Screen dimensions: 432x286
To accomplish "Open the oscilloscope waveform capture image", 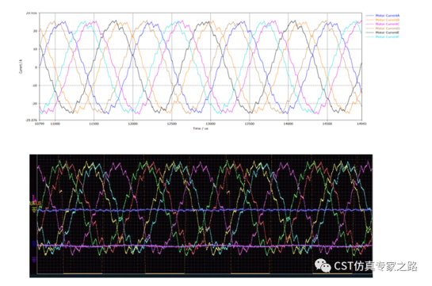I will click(x=201, y=215).
